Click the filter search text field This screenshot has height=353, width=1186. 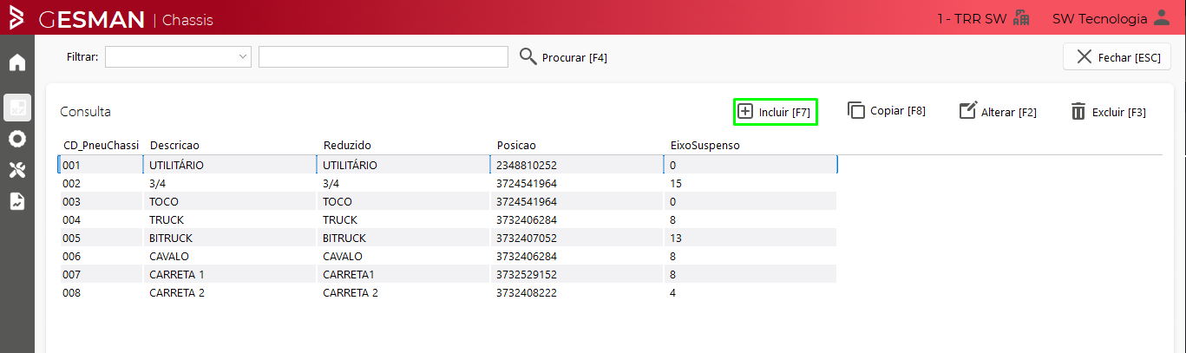[383, 57]
